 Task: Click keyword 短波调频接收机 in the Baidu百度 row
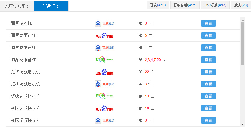point(25,72)
